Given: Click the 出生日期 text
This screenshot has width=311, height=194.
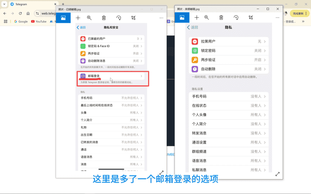Looking at the screenshot, I should [86, 135].
